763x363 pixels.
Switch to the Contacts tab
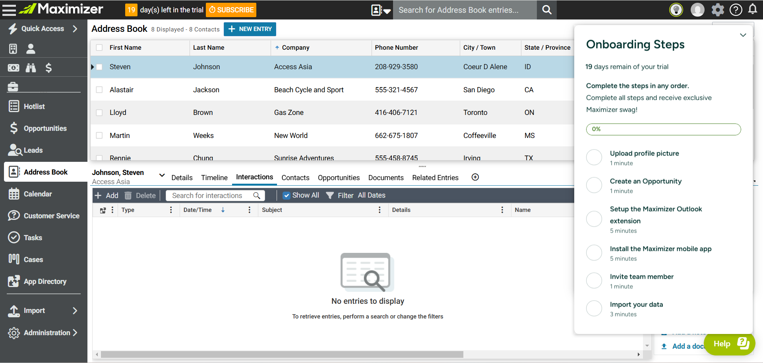[295, 178]
